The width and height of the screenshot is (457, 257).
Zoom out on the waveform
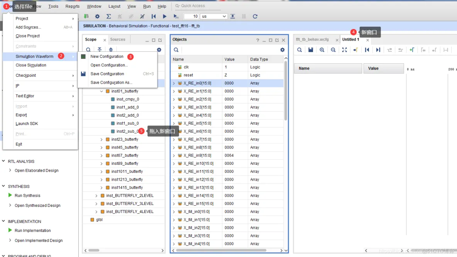coord(333,50)
